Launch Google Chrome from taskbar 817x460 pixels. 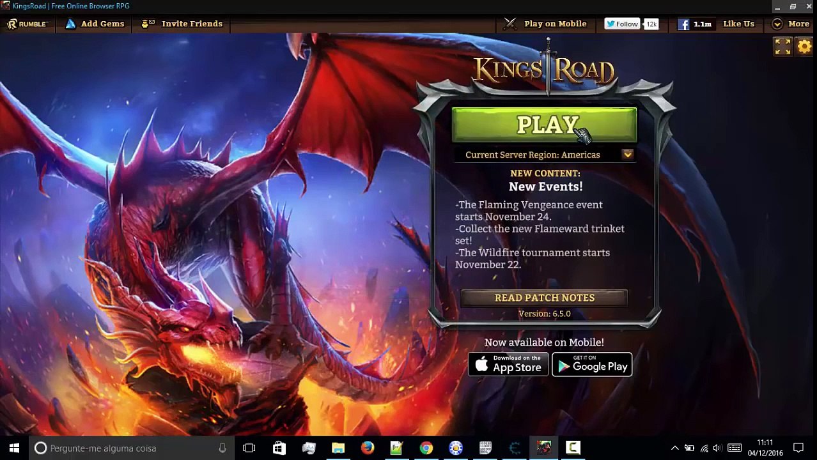(426, 448)
